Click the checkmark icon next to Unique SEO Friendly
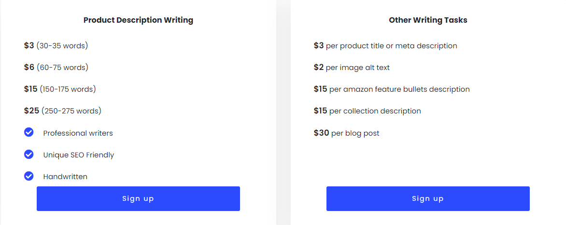Screen dimensions: 566x225 pos(29,155)
